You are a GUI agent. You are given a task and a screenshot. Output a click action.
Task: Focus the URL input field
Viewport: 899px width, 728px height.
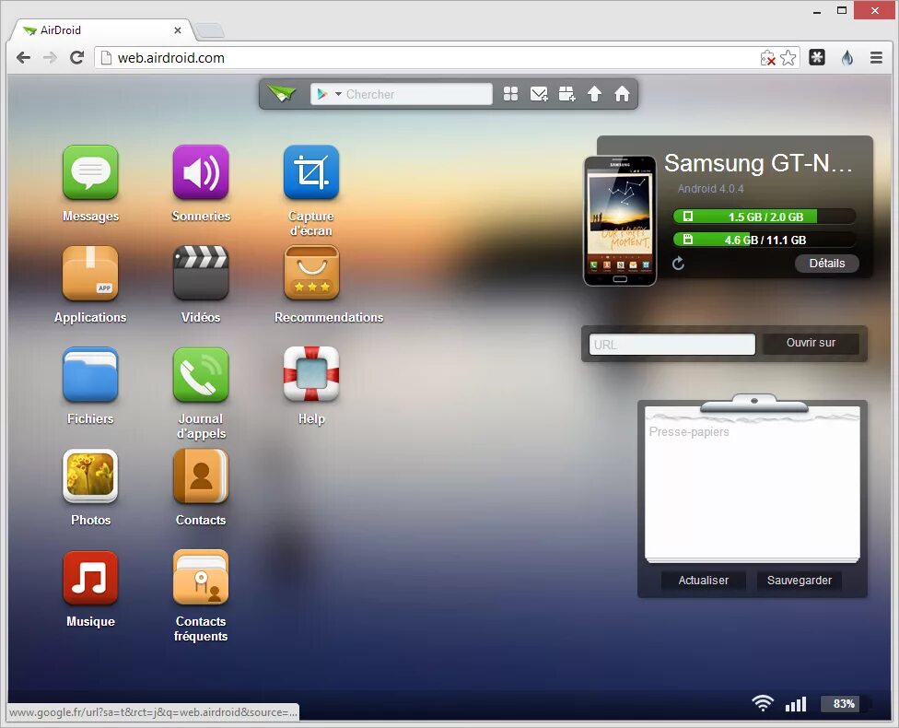(672, 345)
